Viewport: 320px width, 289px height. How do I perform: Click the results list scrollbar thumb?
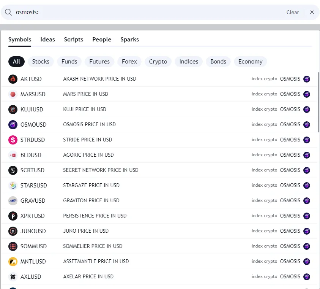pyautogui.click(x=318, y=102)
